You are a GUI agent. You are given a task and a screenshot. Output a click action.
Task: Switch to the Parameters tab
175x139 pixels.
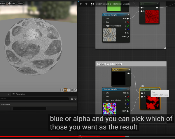(19, 94)
